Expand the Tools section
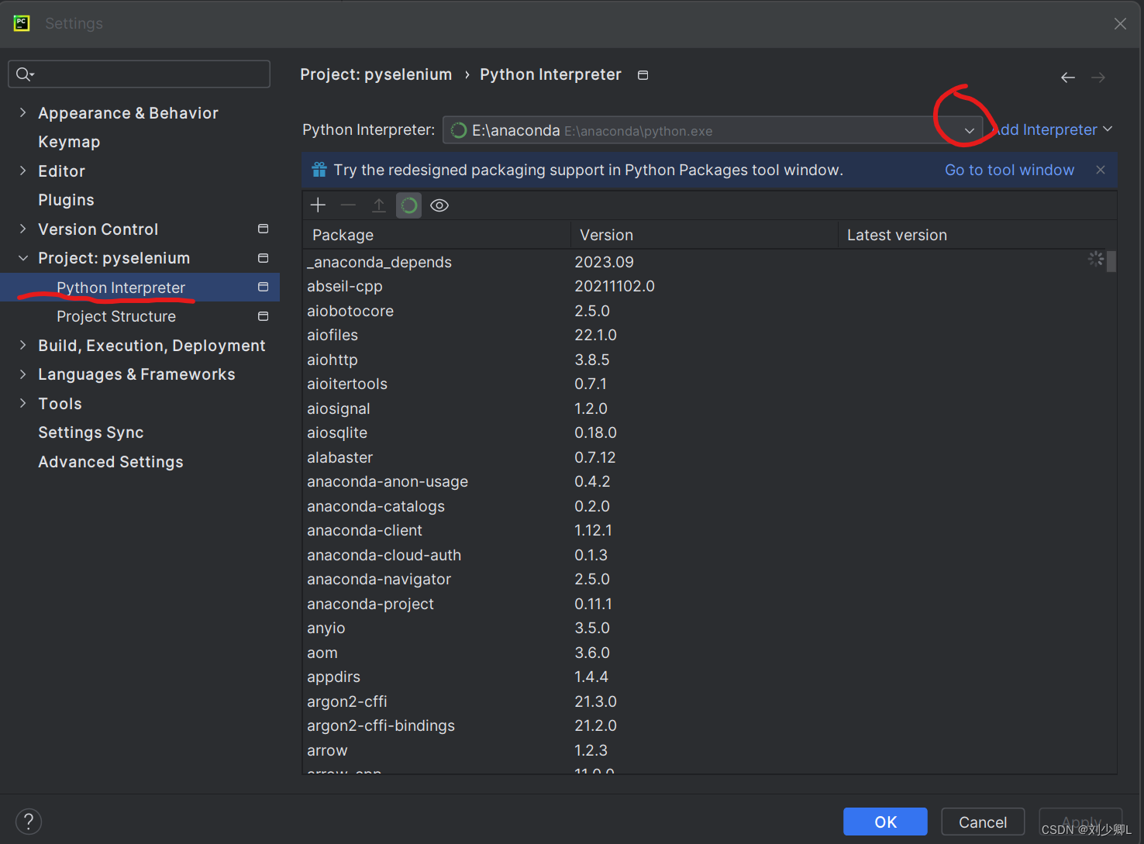This screenshot has width=1144, height=844. [22, 403]
